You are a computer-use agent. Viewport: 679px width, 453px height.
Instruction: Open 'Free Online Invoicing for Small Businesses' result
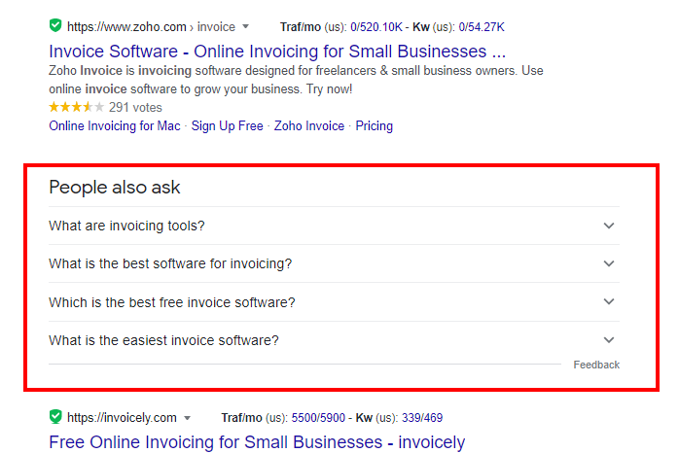(257, 442)
